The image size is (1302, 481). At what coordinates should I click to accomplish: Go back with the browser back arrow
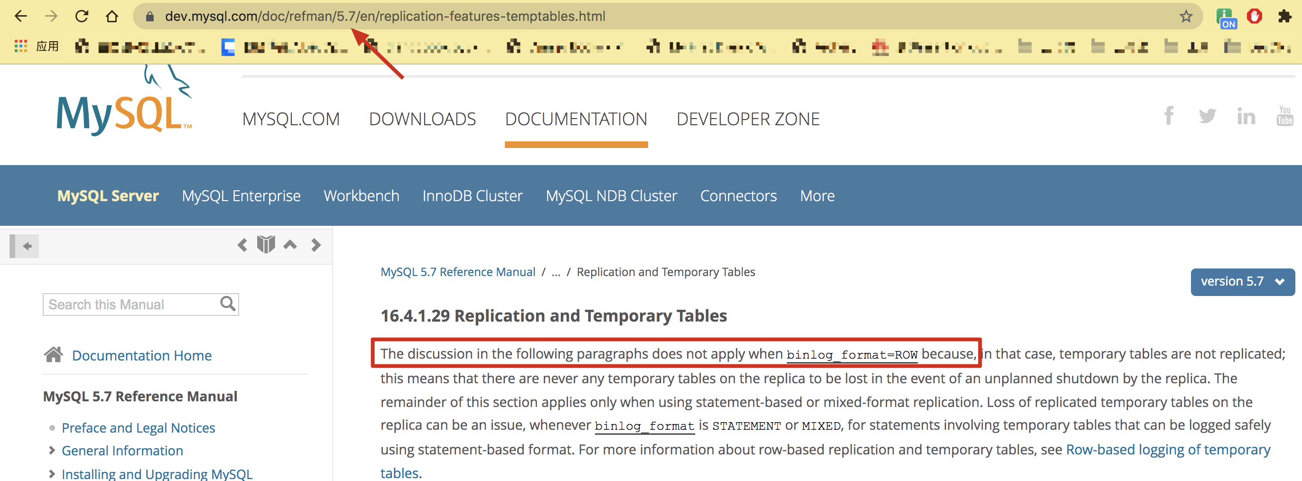(21, 16)
